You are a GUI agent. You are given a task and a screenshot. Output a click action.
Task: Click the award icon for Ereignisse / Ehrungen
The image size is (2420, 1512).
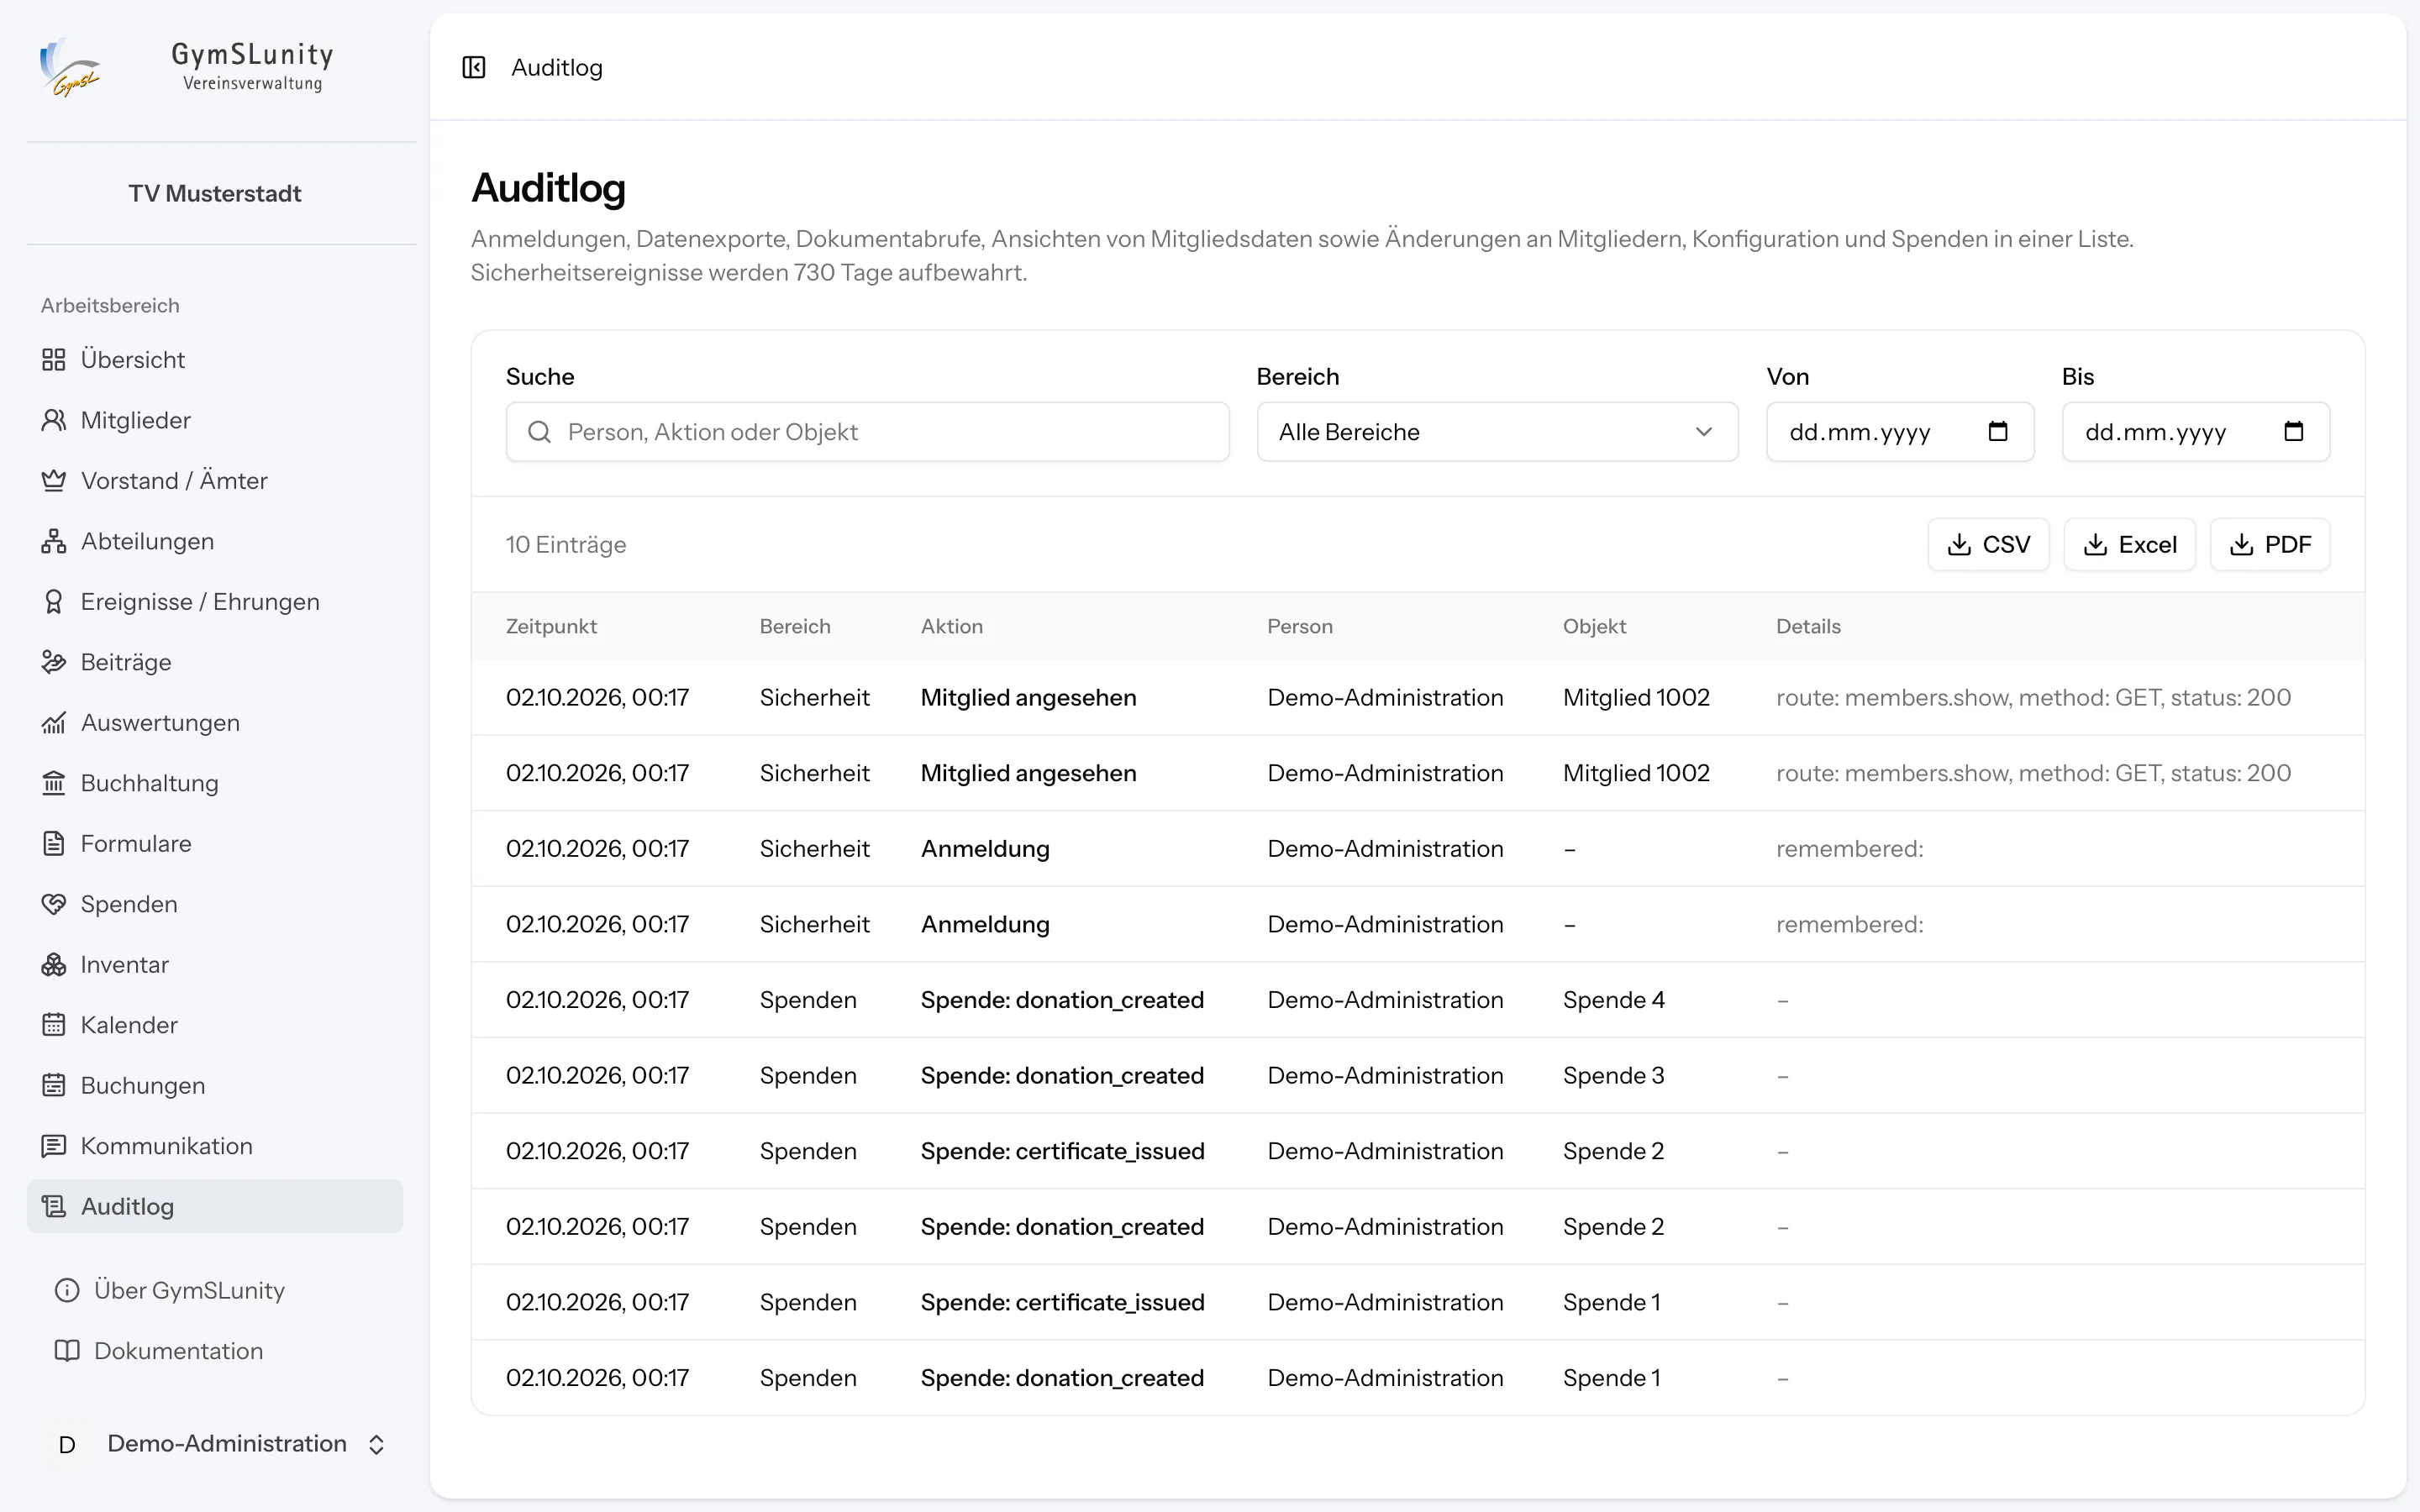54,601
